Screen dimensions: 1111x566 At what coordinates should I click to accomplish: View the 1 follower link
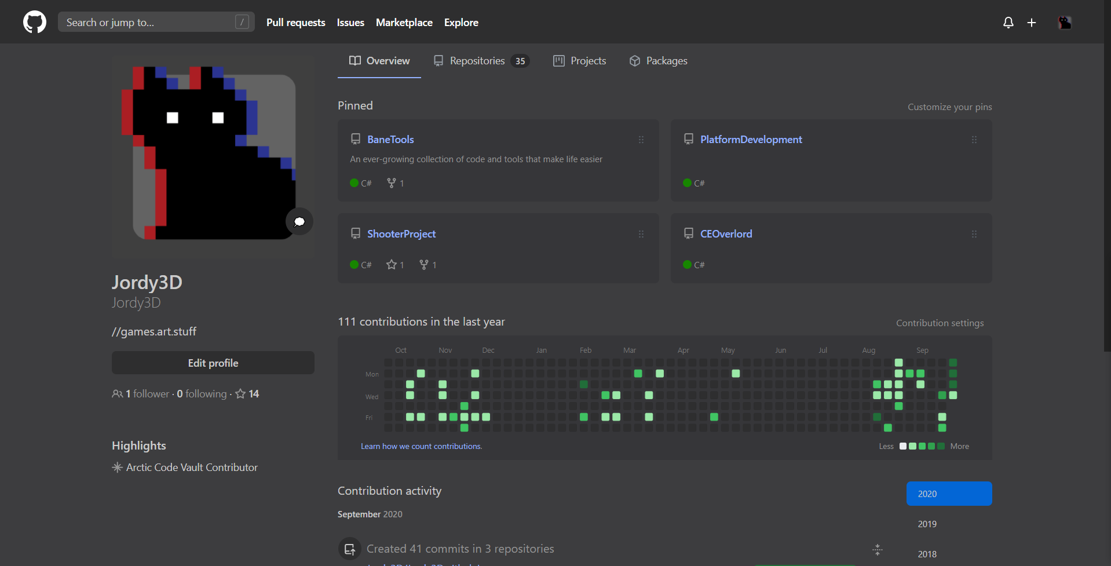coord(141,393)
